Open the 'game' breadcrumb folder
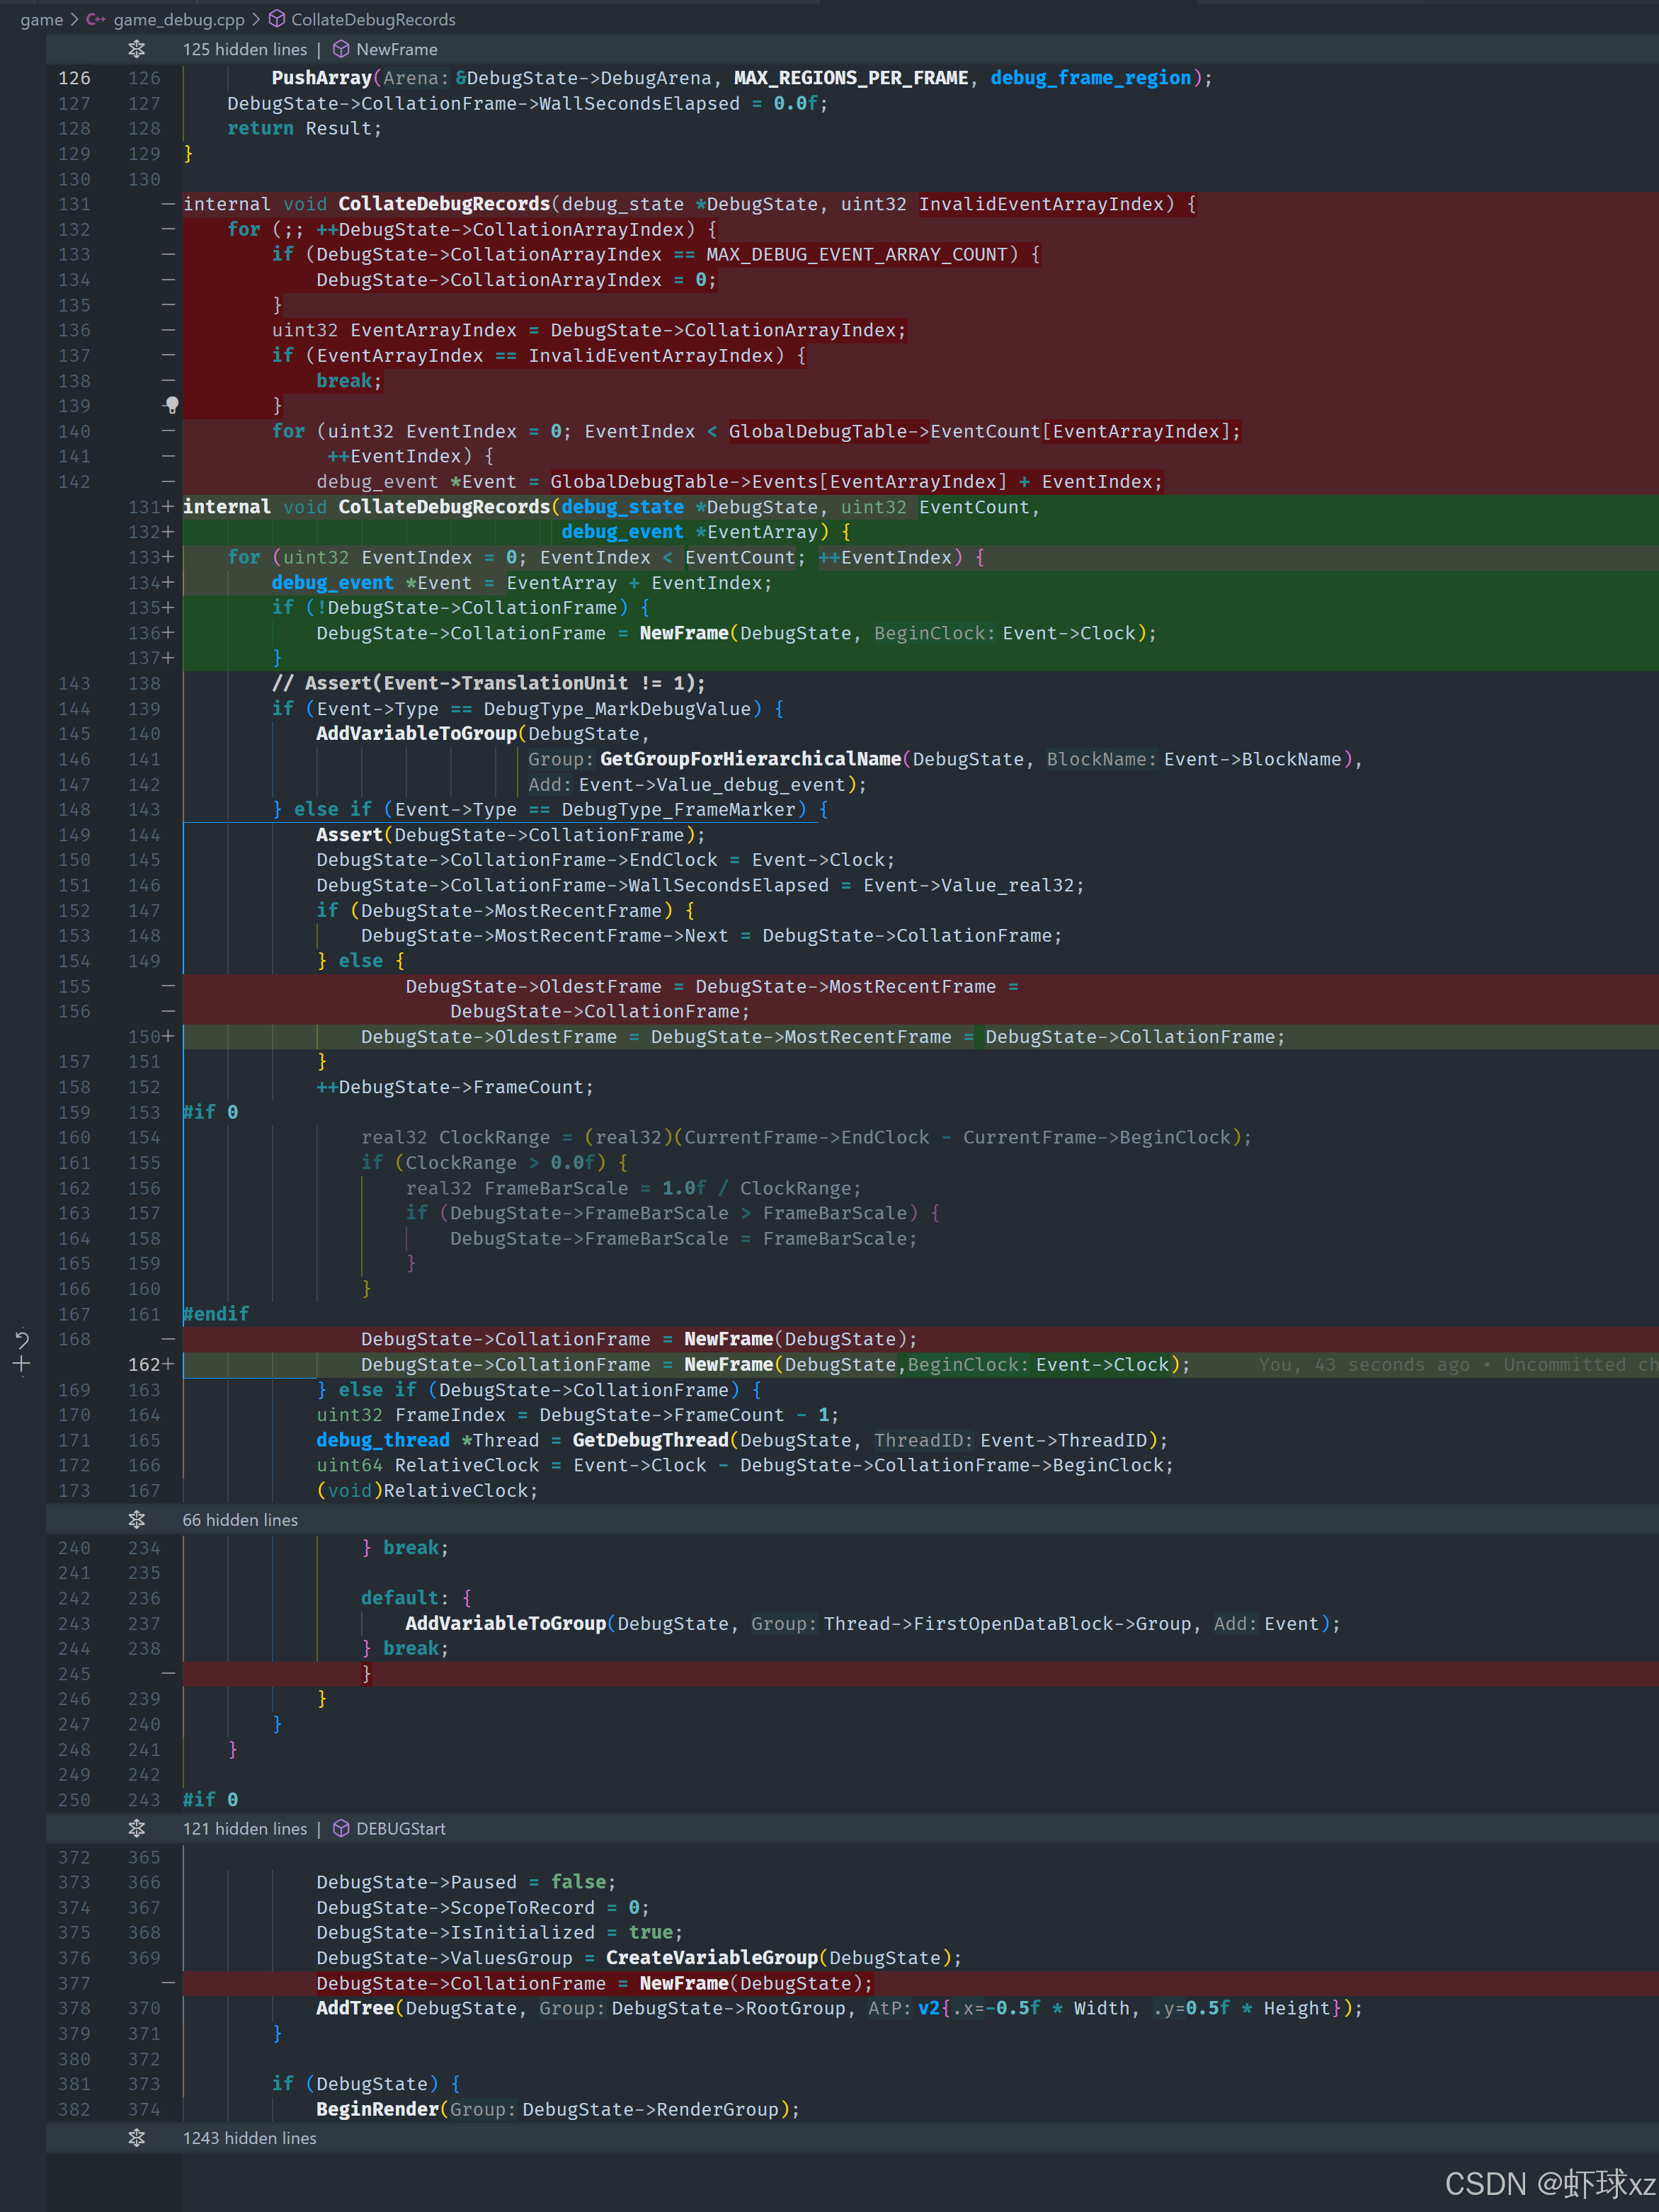1659x2212 pixels. pyautogui.click(x=41, y=19)
